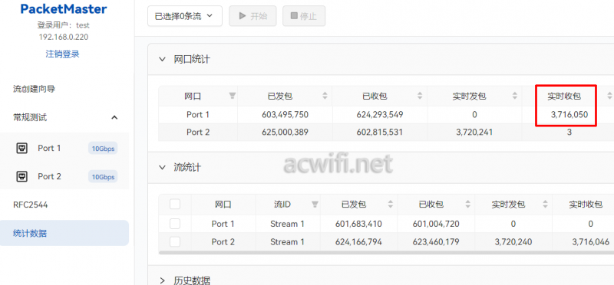The image size is (614, 285).
Task: Sort stream stats by 已收包 column arrows
Action: 467,204
